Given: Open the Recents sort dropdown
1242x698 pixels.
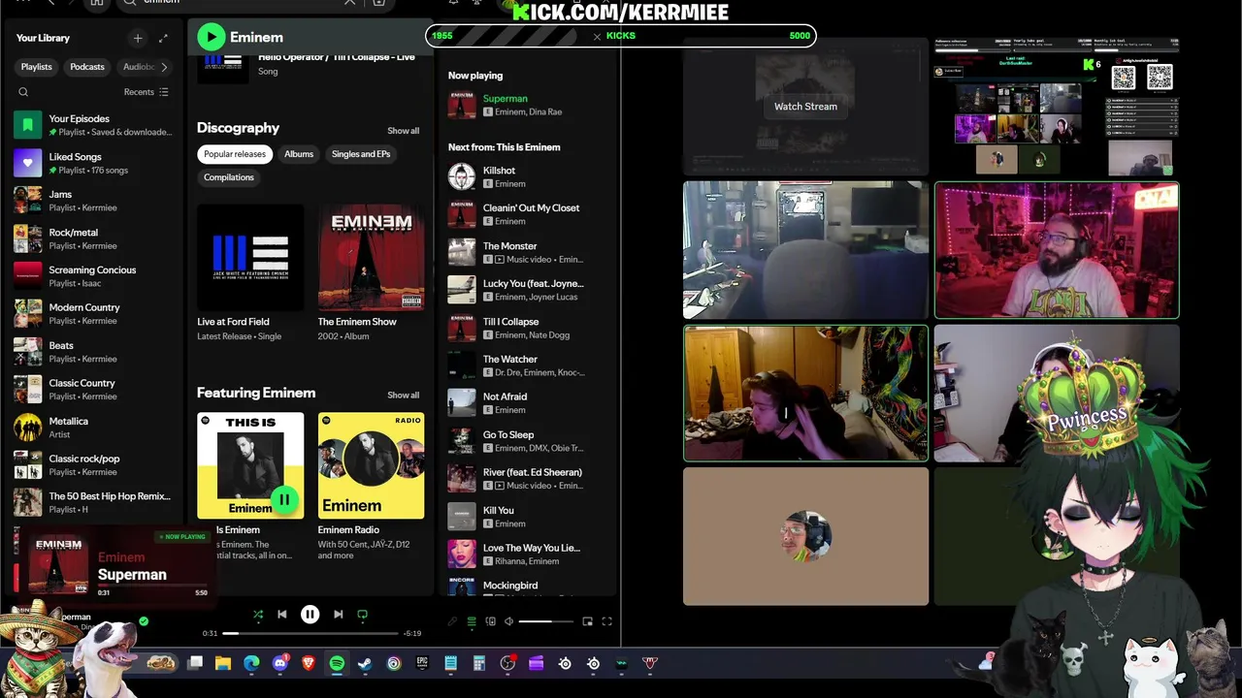Looking at the screenshot, I should tap(146, 92).
